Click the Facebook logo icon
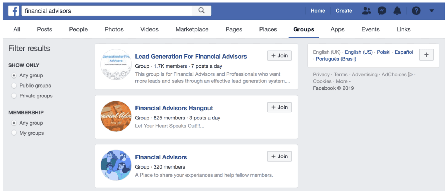 [14, 11]
